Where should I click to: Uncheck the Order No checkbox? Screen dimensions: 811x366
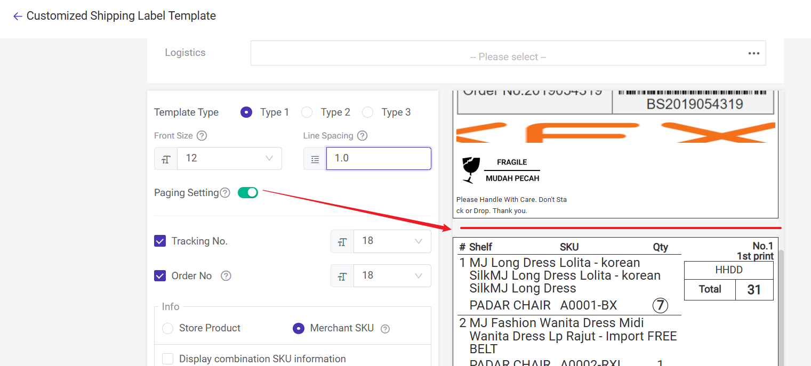(160, 276)
